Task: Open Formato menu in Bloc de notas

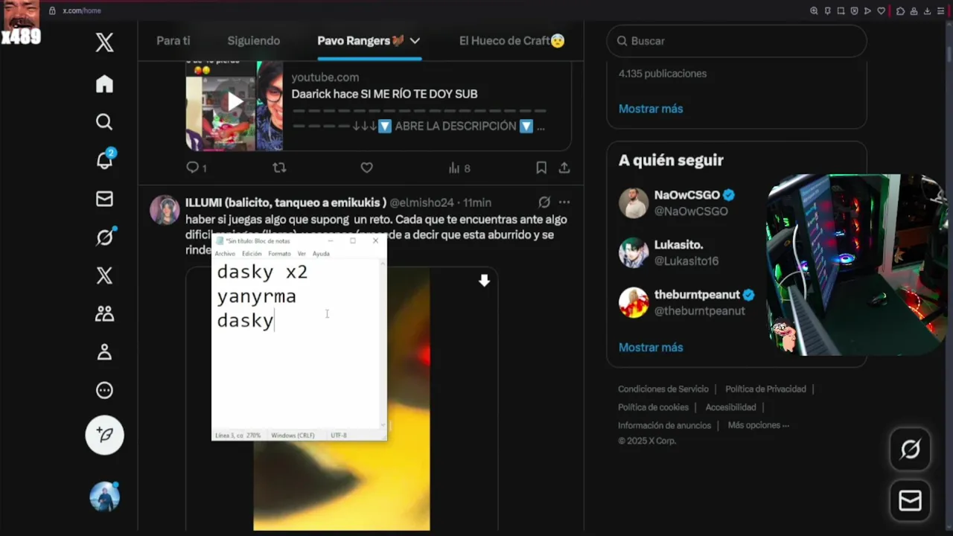Action: click(279, 254)
